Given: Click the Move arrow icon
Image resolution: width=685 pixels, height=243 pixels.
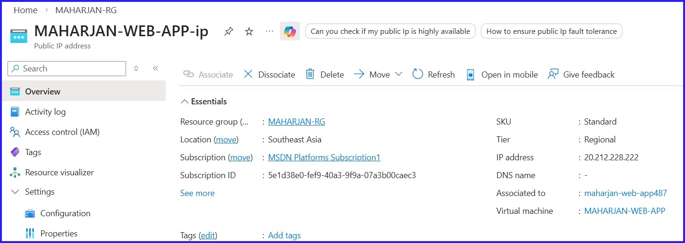Looking at the screenshot, I should click(359, 74).
